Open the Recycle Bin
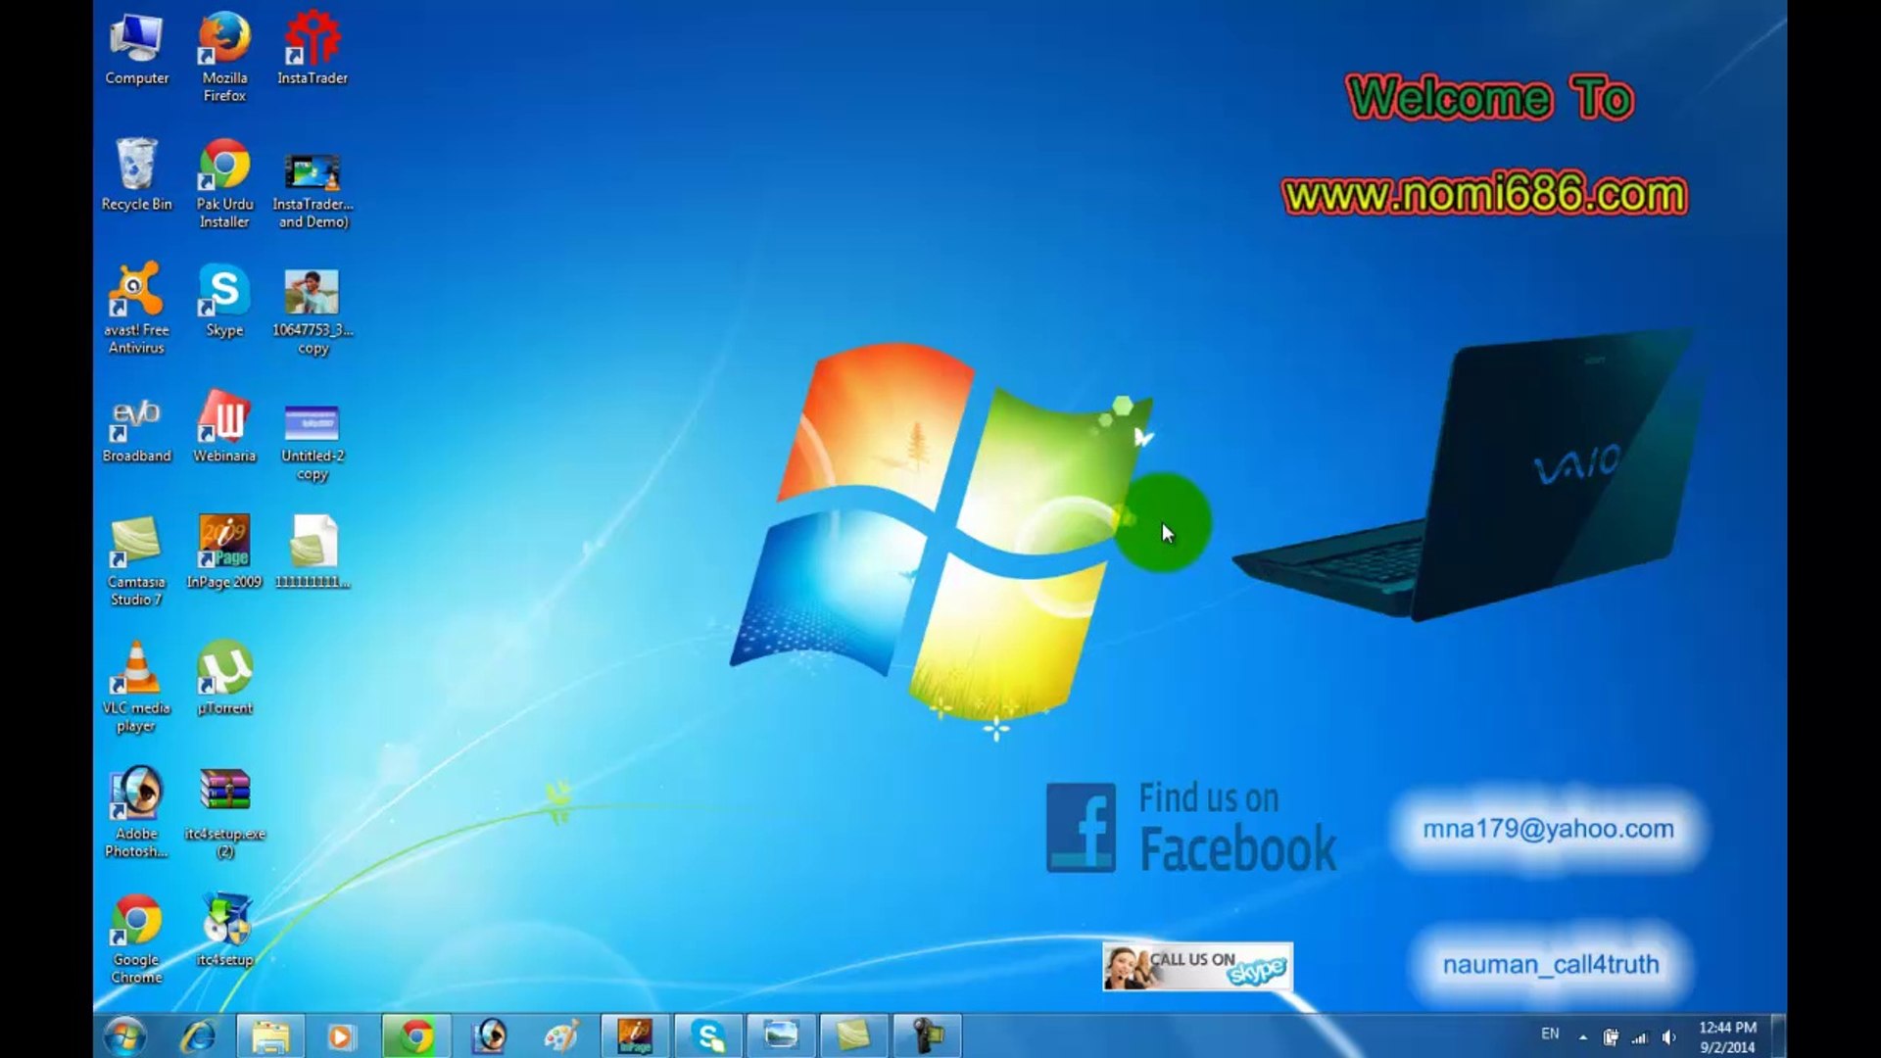 pyautogui.click(x=136, y=165)
